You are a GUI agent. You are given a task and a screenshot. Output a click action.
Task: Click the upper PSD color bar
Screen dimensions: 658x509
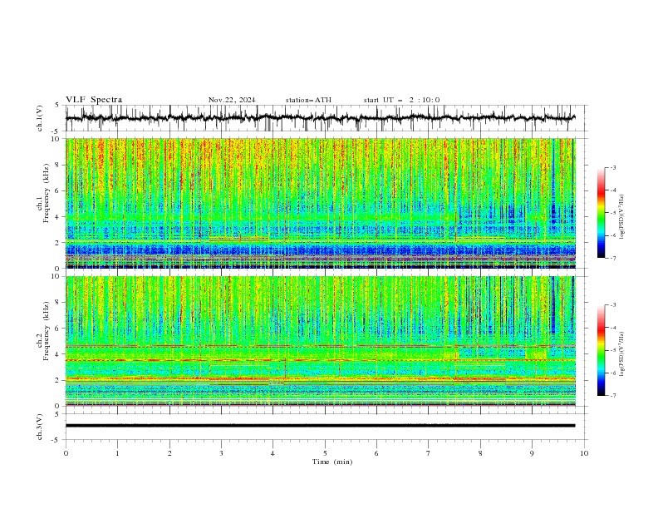[x=602, y=213]
